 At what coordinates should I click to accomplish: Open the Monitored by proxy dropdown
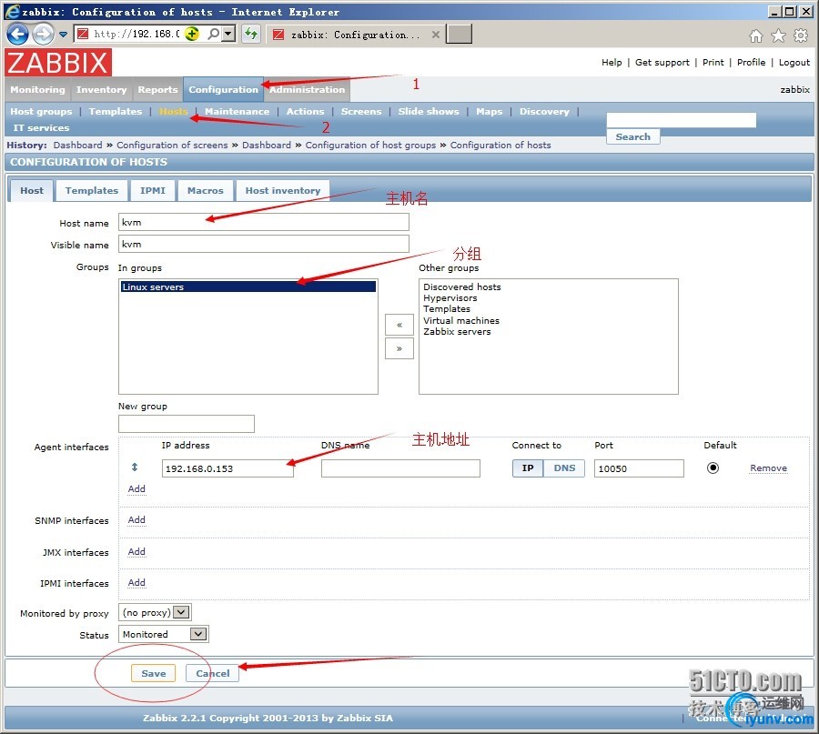tap(155, 612)
